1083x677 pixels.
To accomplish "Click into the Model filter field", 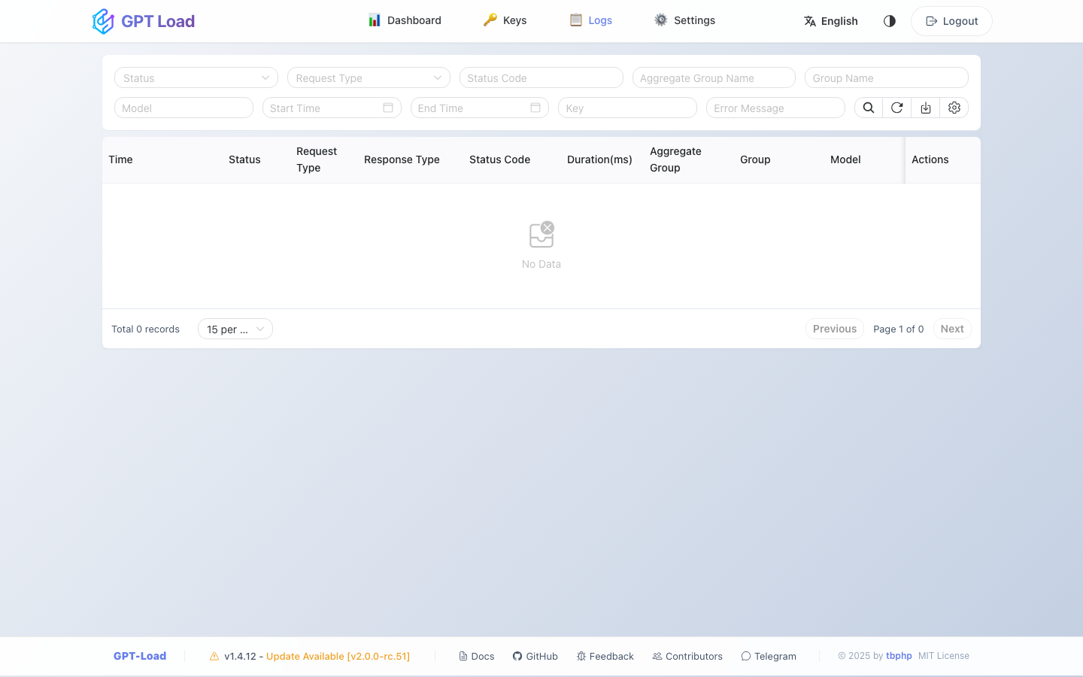I will pos(184,108).
